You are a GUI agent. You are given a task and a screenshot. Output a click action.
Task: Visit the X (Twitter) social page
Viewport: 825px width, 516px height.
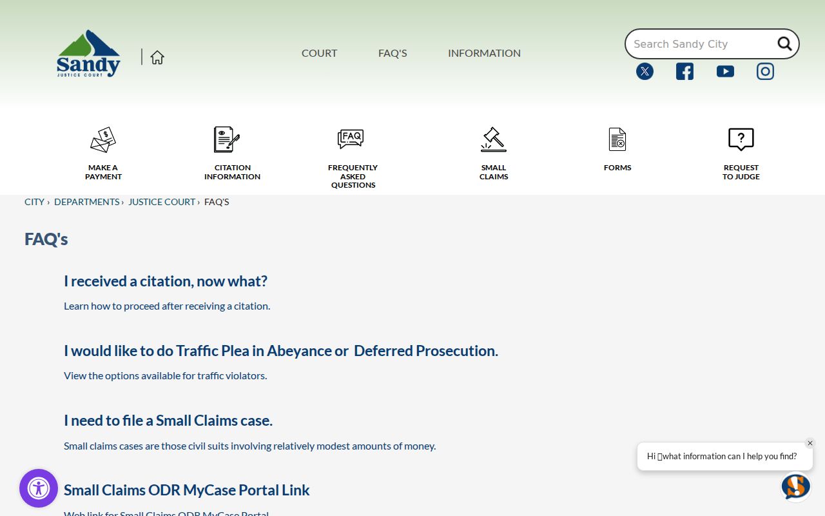coord(645,72)
